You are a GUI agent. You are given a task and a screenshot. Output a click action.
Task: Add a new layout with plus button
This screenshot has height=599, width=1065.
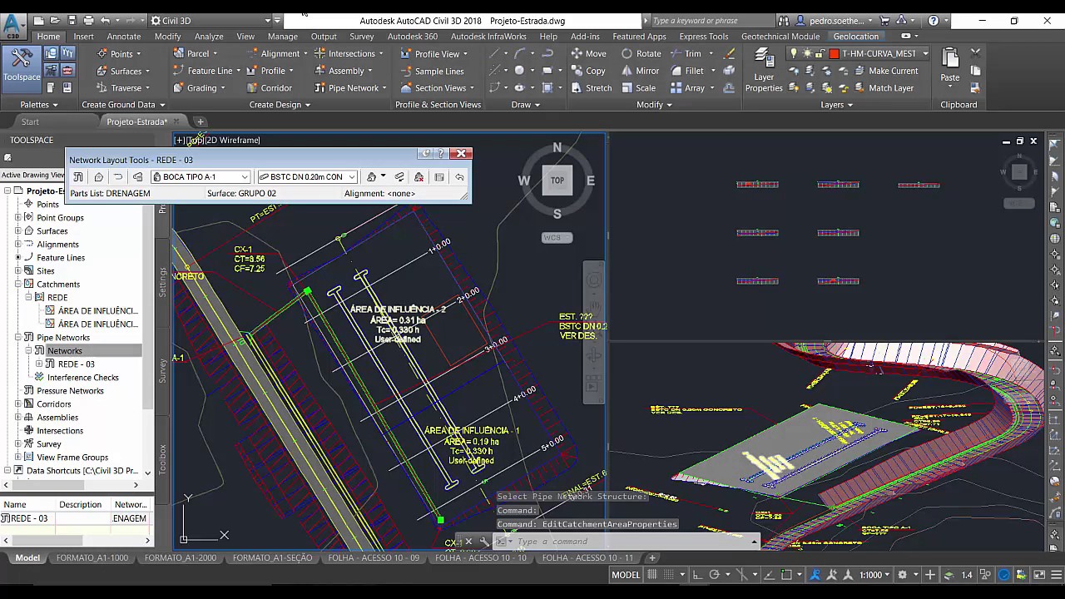click(x=652, y=558)
